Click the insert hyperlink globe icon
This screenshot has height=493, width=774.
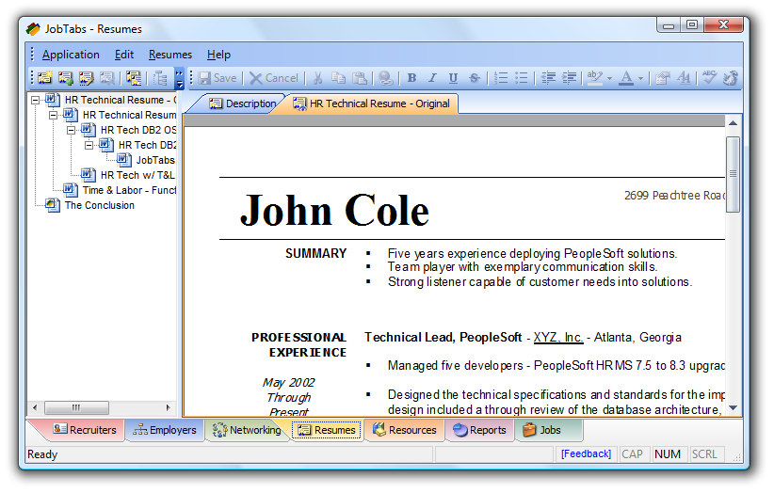pos(385,78)
